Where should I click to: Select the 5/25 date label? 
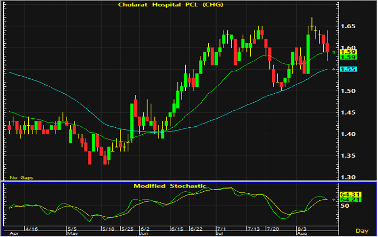click(x=127, y=229)
